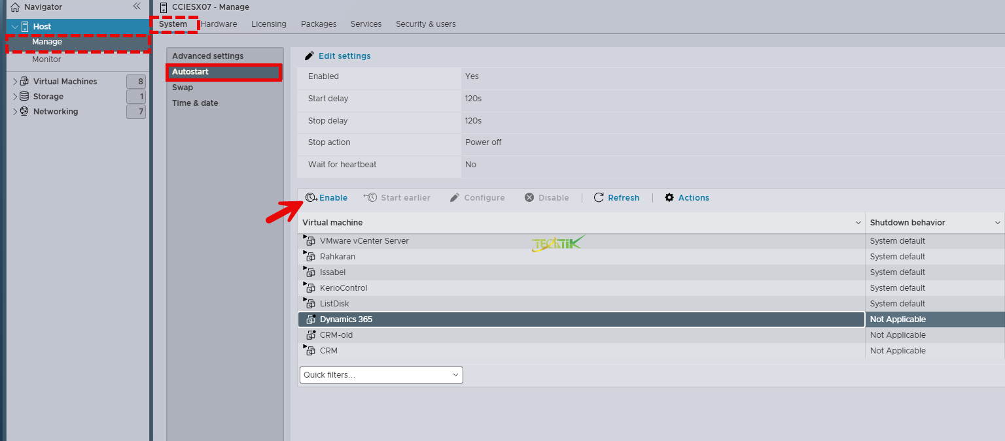Open the Packages tab
1005x441 pixels.
point(319,24)
